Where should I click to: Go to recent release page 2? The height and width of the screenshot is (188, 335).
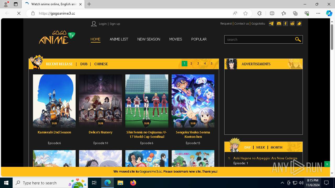tap(191, 63)
